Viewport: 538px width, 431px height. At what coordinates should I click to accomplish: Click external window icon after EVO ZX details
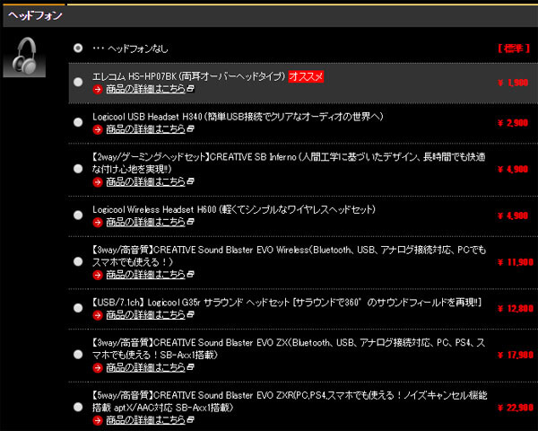point(190,367)
